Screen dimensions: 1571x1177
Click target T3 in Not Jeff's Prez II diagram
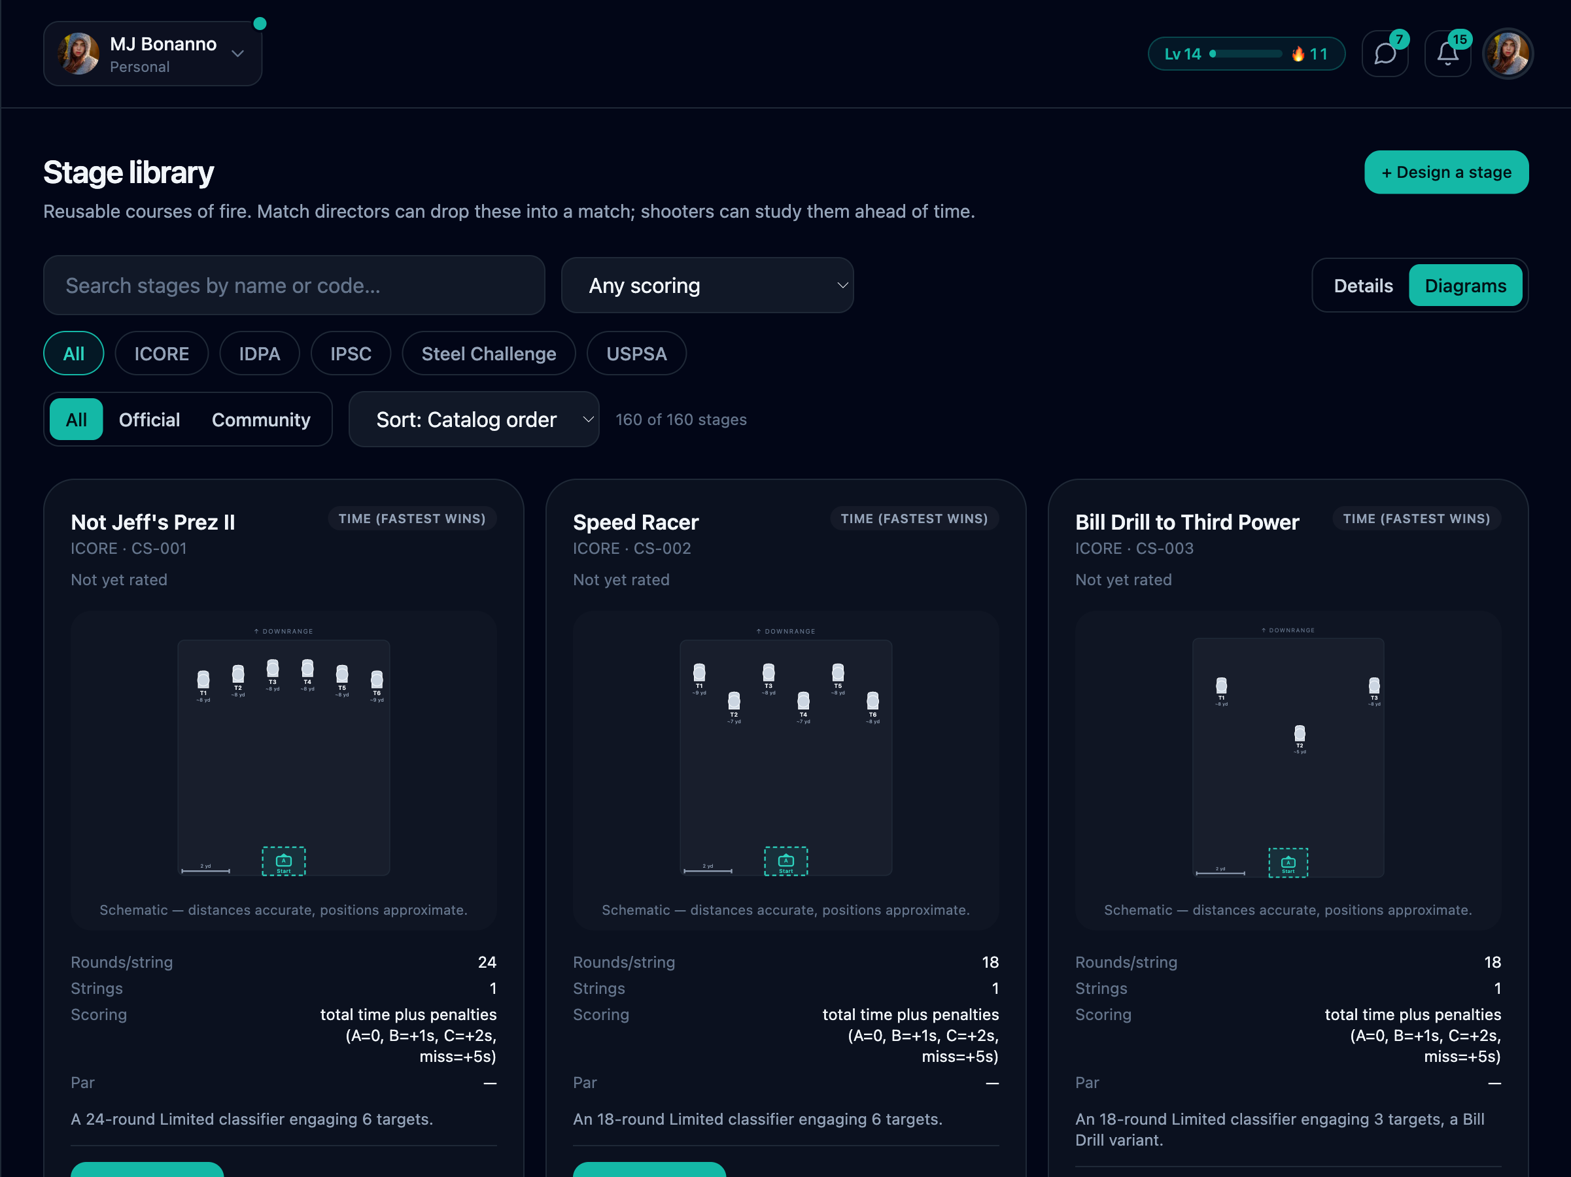(273, 668)
